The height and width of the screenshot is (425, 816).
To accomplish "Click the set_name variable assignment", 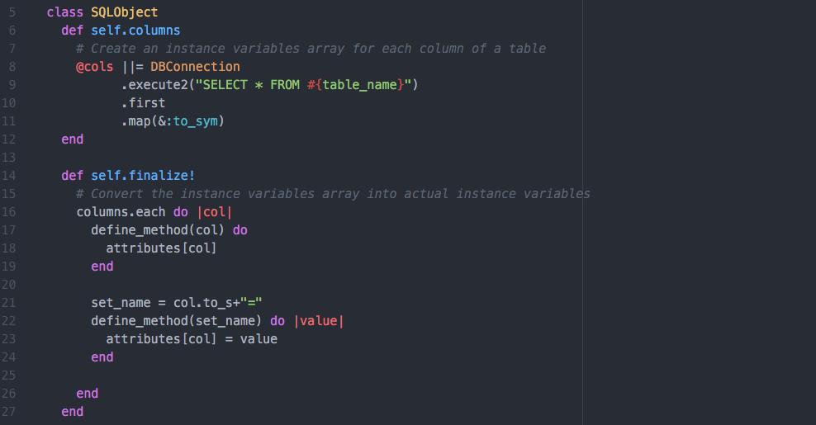I will pos(121,303).
